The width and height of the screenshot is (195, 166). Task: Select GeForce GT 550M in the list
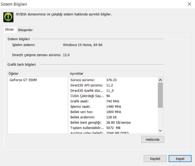point(23,80)
